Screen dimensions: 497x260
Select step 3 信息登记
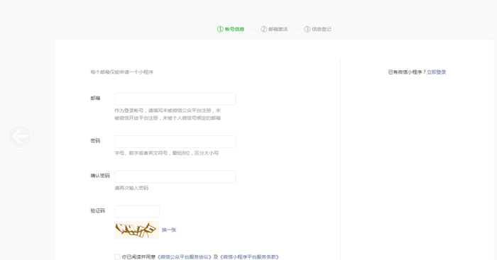317,29
